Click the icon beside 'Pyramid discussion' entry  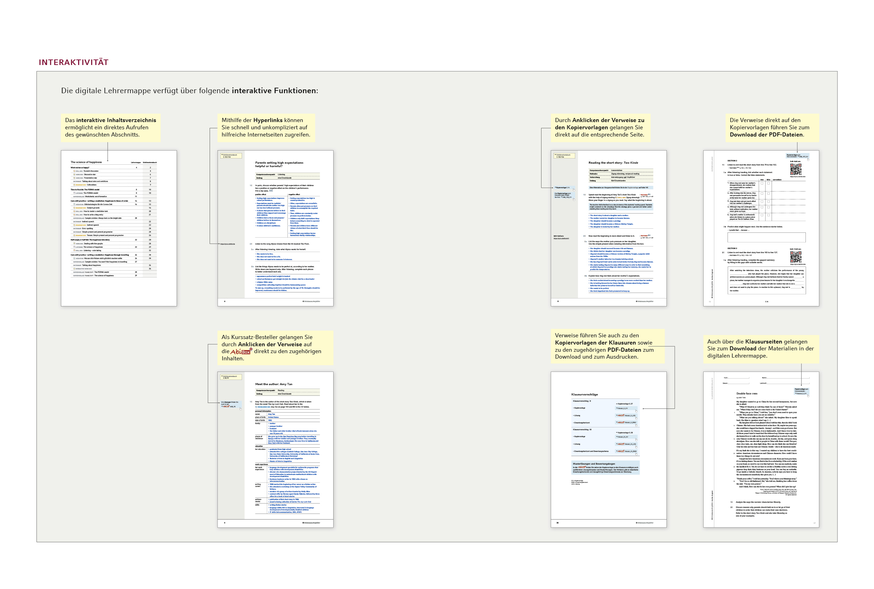pyautogui.click(x=74, y=171)
